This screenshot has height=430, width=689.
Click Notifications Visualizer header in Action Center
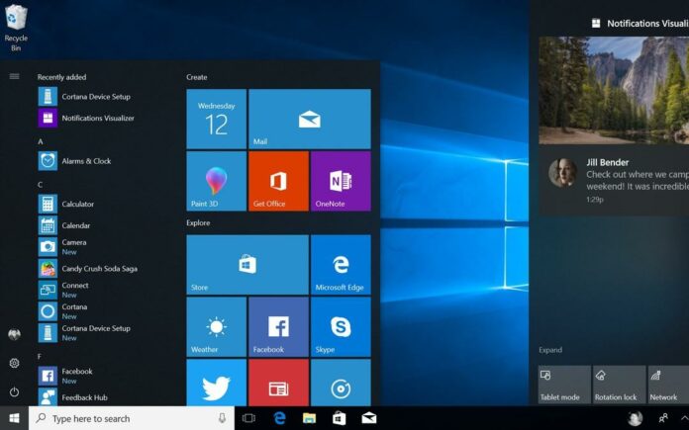[x=640, y=24]
